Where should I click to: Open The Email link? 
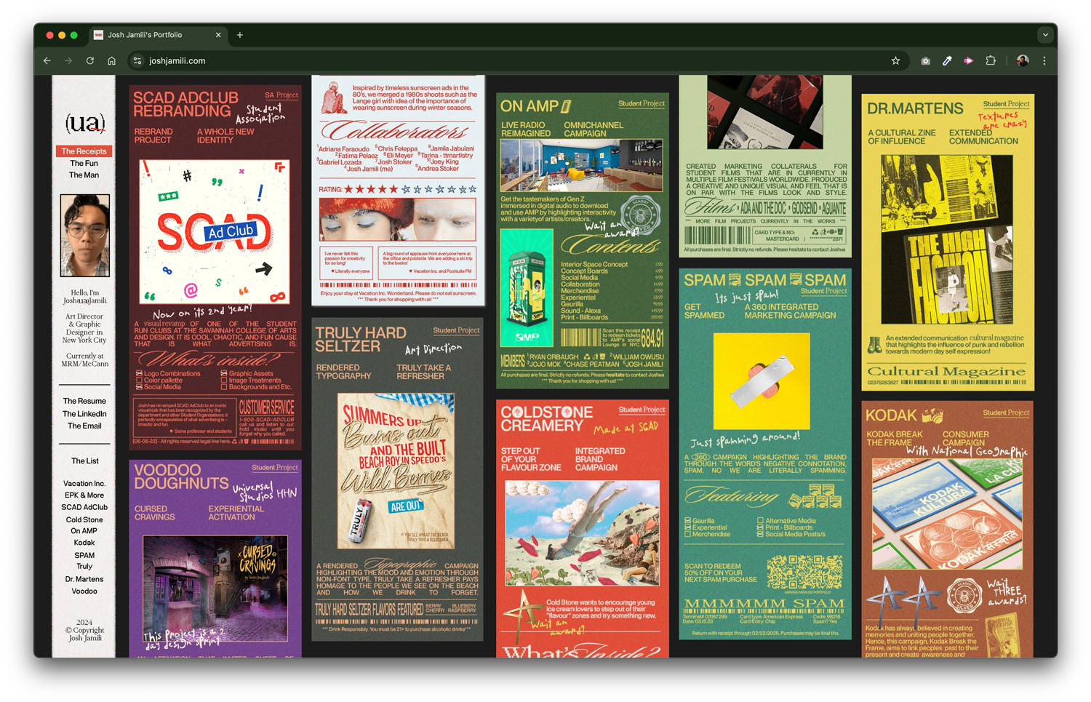pos(84,426)
